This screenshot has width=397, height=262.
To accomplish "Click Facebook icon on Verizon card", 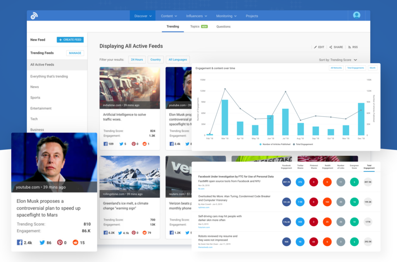I will [171, 233].
